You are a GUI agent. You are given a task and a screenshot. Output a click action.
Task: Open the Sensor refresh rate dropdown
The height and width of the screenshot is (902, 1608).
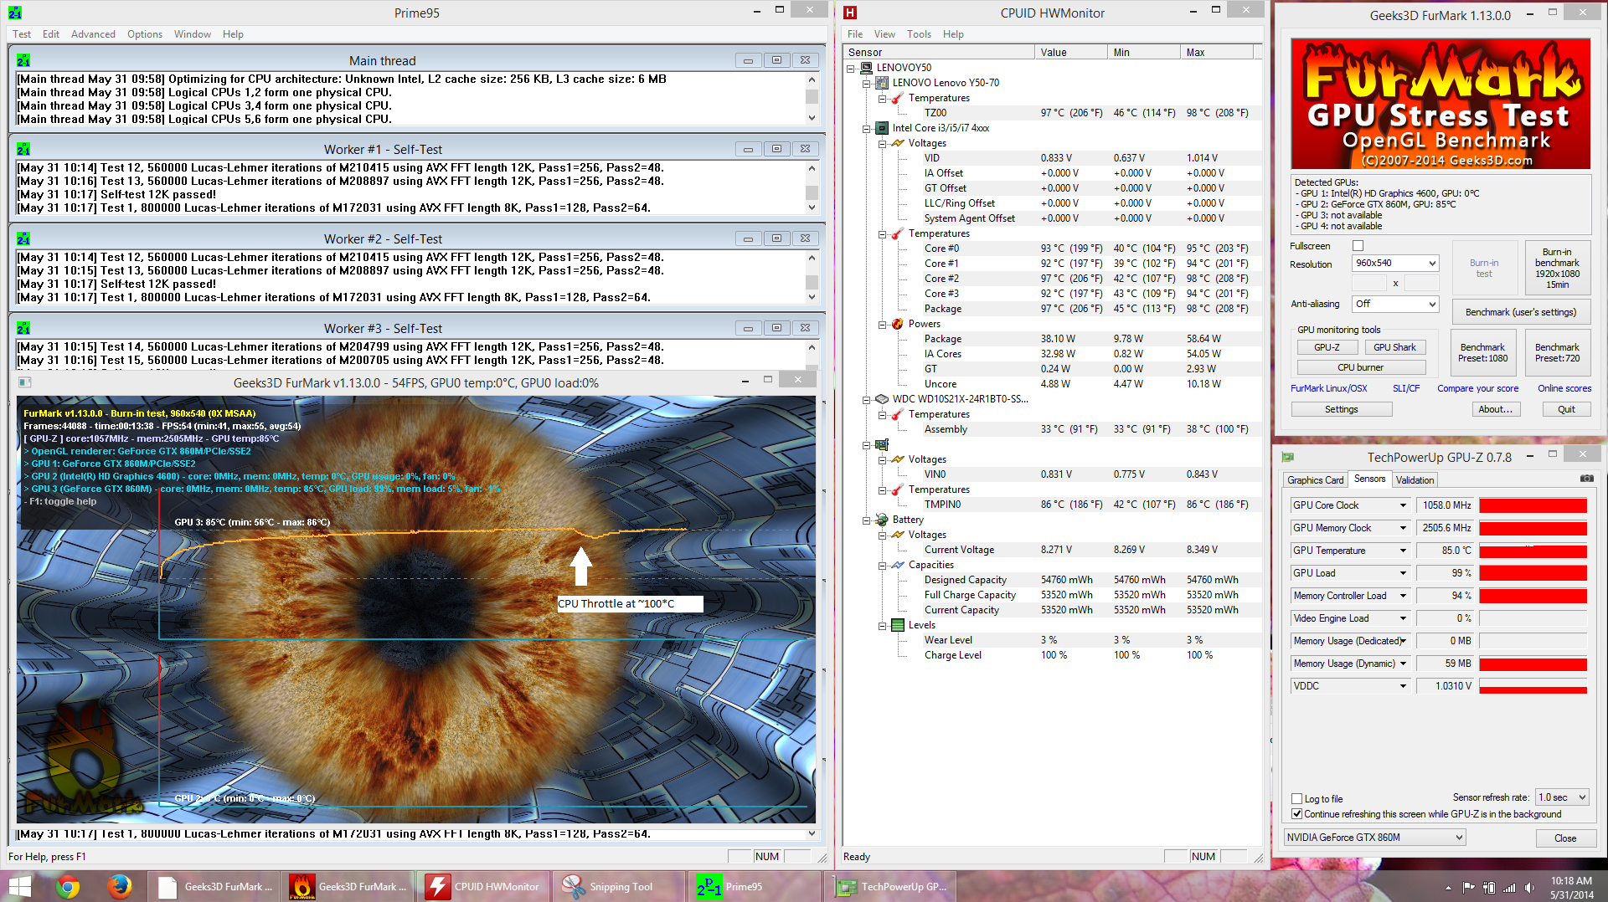(1562, 797)
